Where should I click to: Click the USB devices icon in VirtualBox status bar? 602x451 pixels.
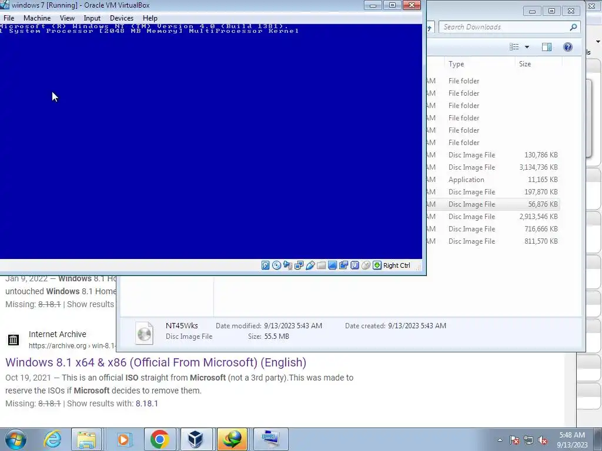(310, 265)
